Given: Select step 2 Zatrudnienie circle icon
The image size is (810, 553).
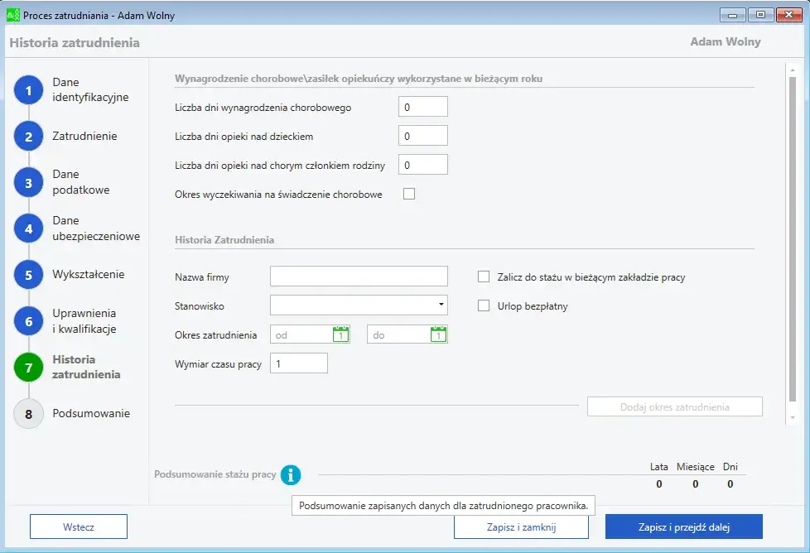Looking at the screenshot, I should [x=28, y=137].
